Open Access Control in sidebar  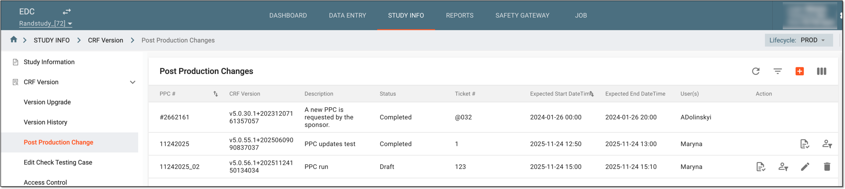[45, 183]
